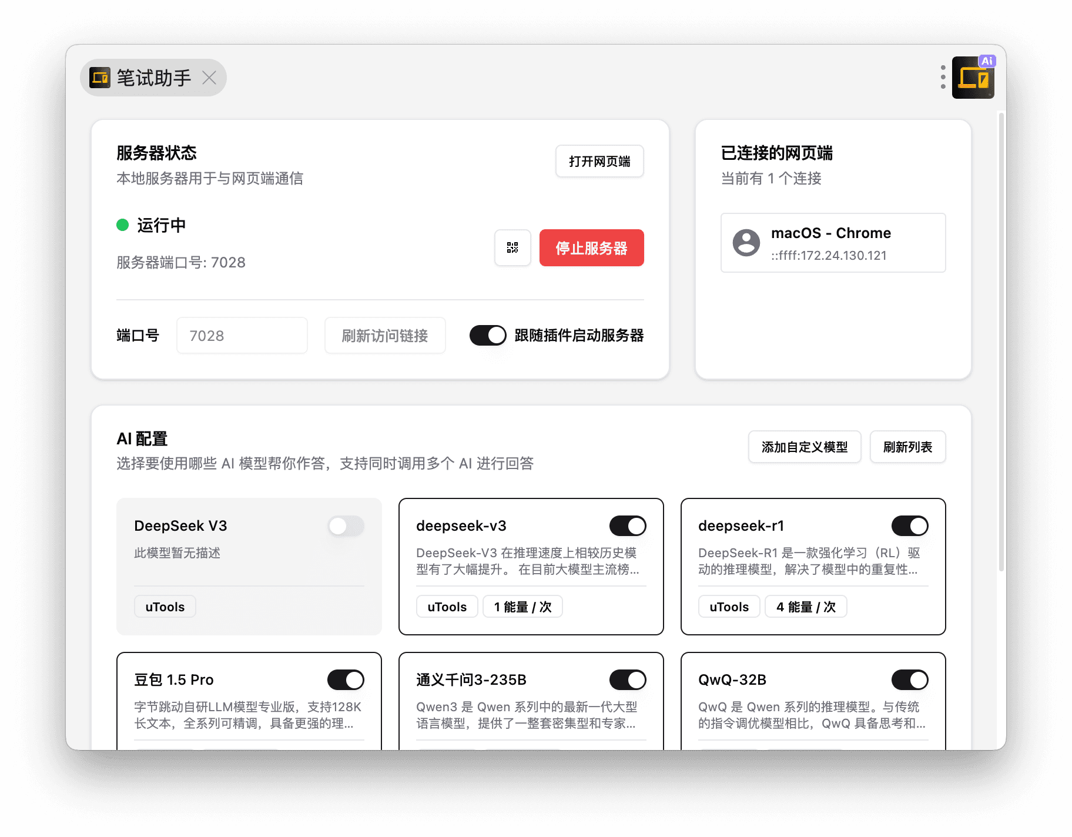Click the 服务器状态 heading
The width and height of the screenshot is (1072, 837).
[156, 153]
